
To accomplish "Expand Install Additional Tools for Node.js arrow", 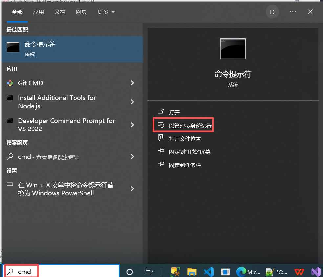I will click(132, 102).
